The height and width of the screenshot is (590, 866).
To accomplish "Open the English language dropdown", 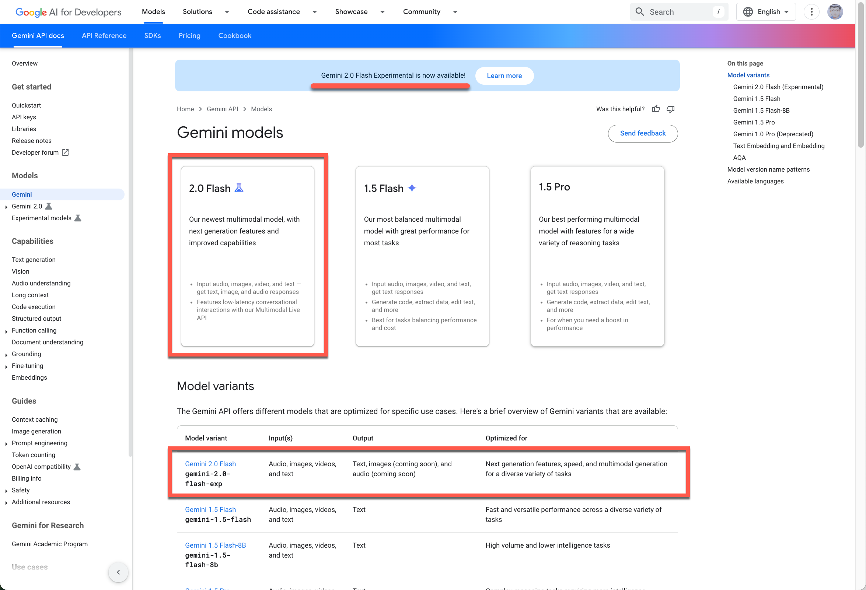I will (766, 12).
